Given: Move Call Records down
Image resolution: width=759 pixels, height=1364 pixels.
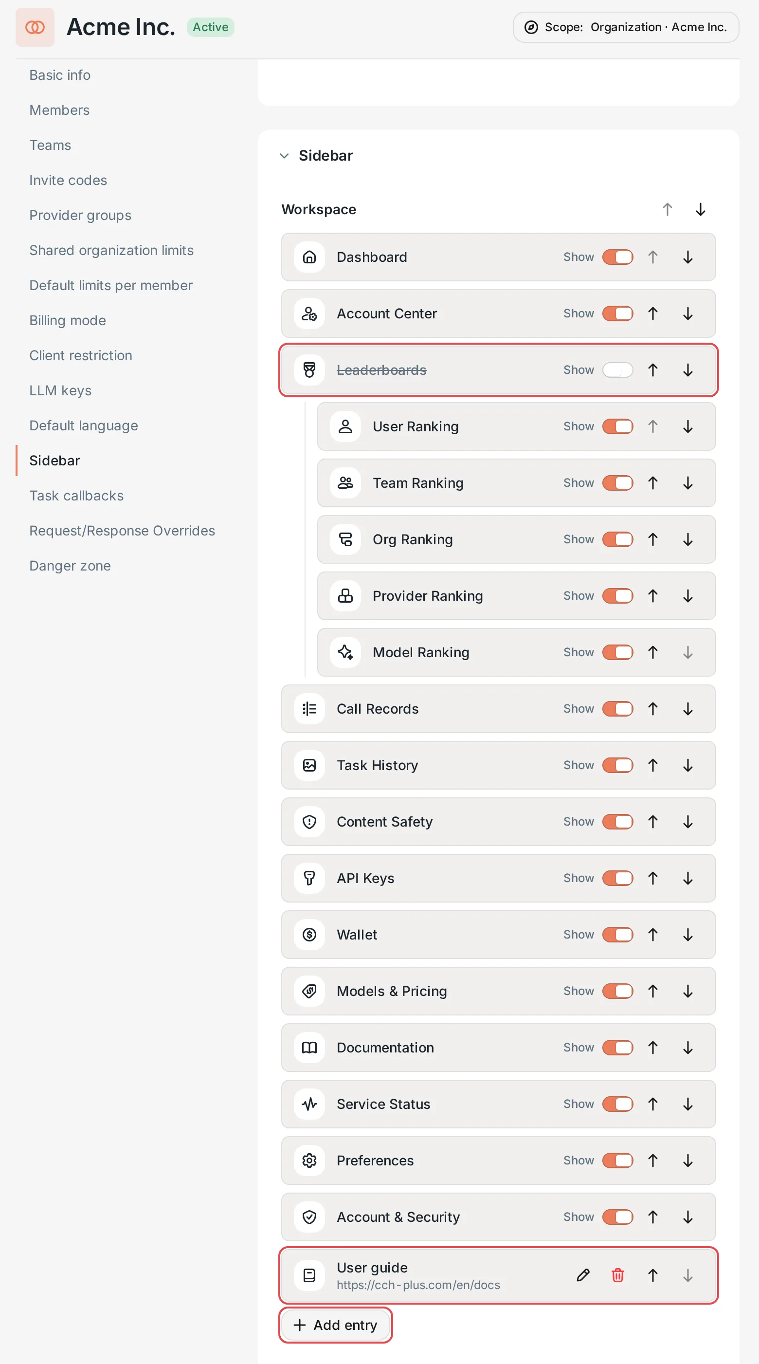Looking at the screenshot, I should [x=687, y=708].
